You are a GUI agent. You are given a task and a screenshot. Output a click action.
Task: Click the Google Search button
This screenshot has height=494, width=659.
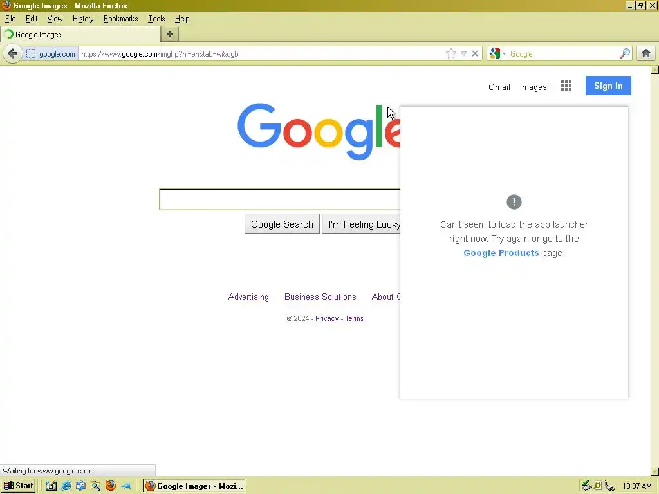click(x=282, y=224)
